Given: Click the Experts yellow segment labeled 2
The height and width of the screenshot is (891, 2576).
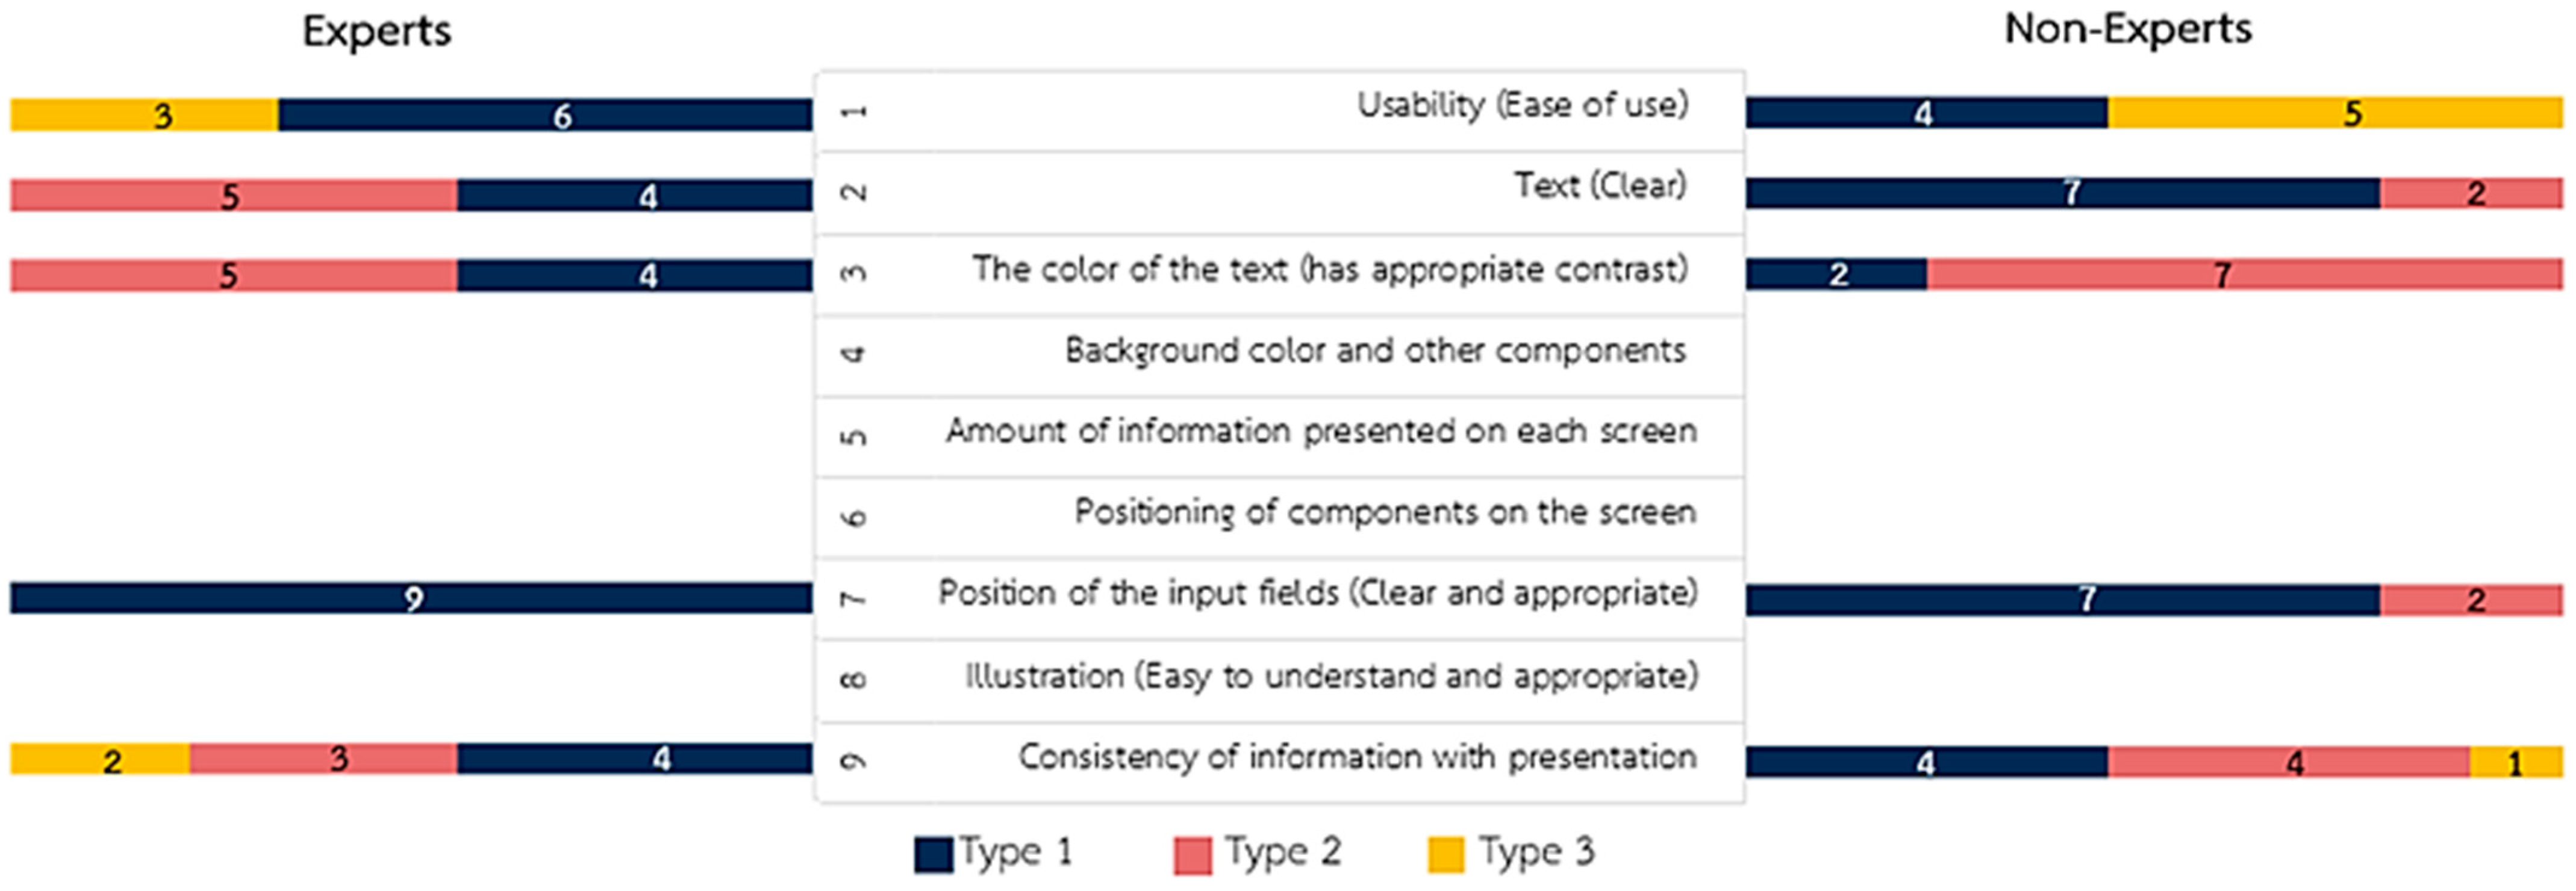Looking at the screenshot, I should [x=100, y=759].
